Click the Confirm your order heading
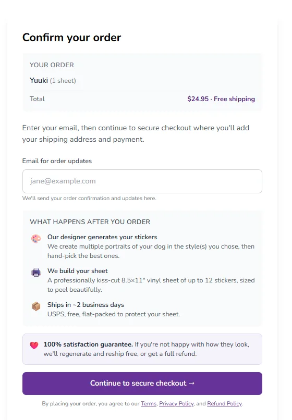The width and height of the screenshot is (292, 420). tap(71, 38)
